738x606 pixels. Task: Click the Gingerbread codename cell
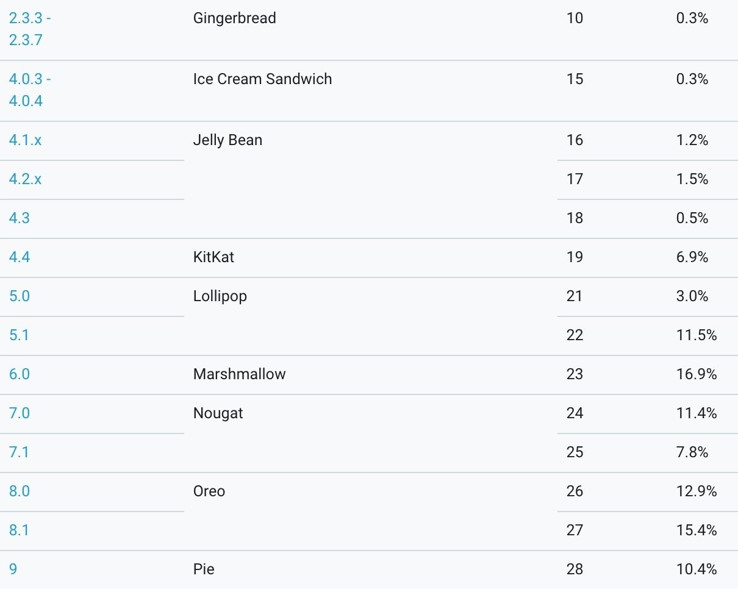[x=234, y=18]
